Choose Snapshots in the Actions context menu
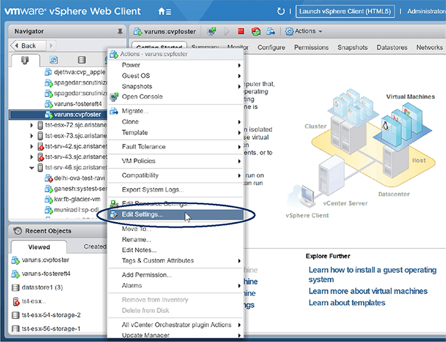Screen dimensions: 446x342 click(175, 87)
